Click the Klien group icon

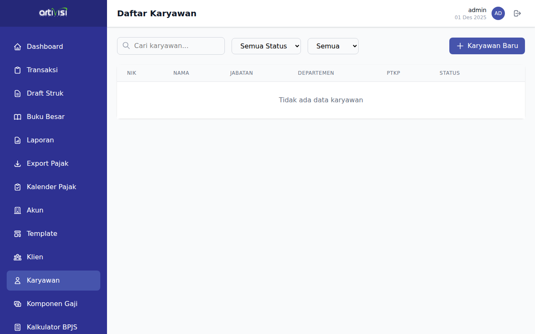(18, 257)
